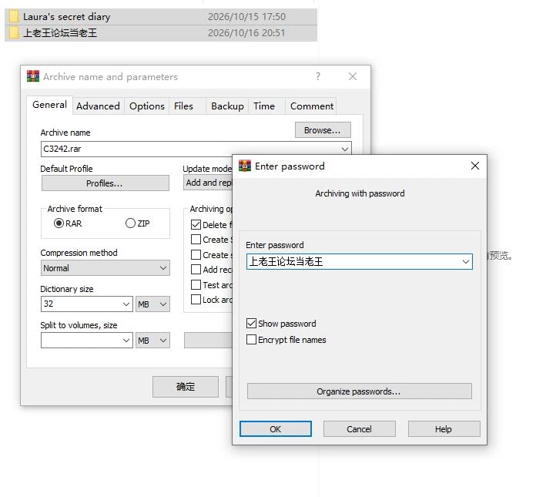Expand the Enter password dropdown arrow

coord(466,262)
